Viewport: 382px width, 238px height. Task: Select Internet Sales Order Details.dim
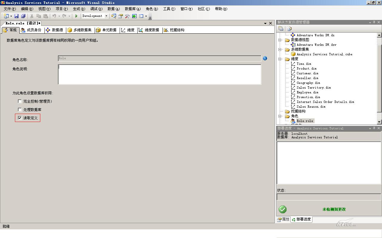[x=325, y=102]
